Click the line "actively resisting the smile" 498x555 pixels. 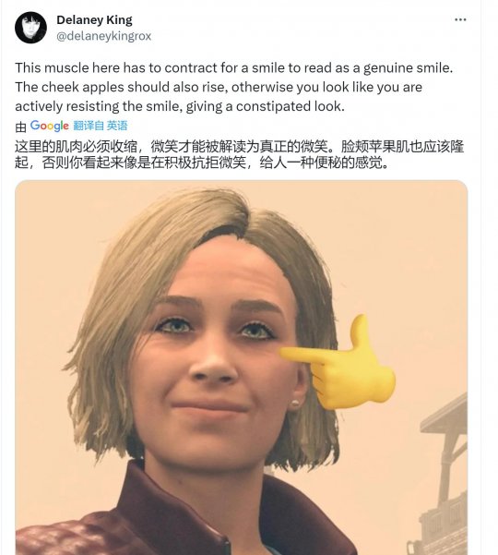point(180,106)
